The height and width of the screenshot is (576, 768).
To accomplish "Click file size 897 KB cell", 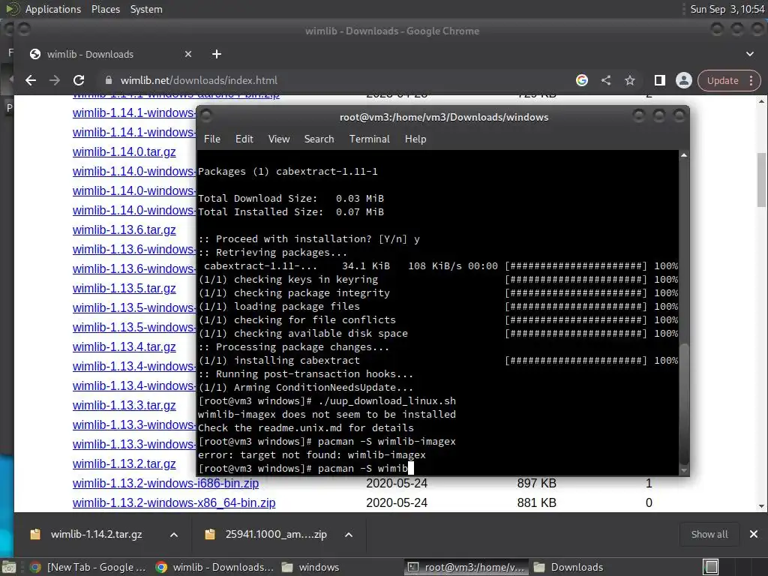I will pyautogui.click(x=536, y=484).
